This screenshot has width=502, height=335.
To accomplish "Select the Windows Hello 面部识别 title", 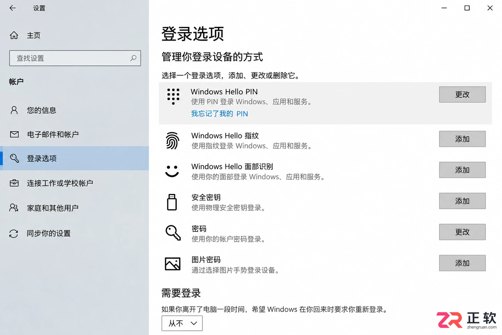I will pyautogui.click(x=232, y=167).
